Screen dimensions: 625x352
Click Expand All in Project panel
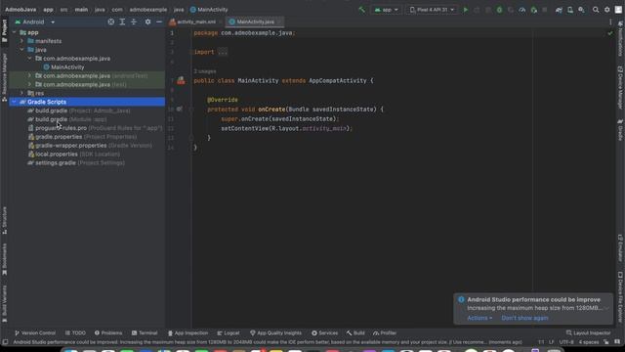(x=122, y=22)
